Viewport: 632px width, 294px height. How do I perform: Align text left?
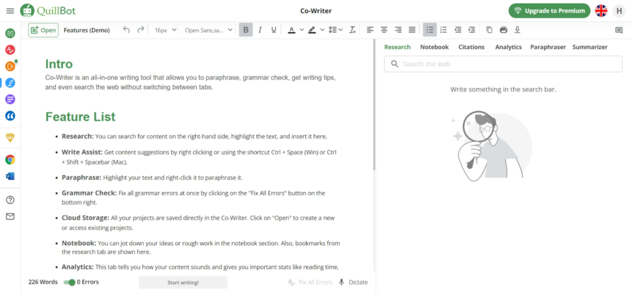[x=370, y=30]
